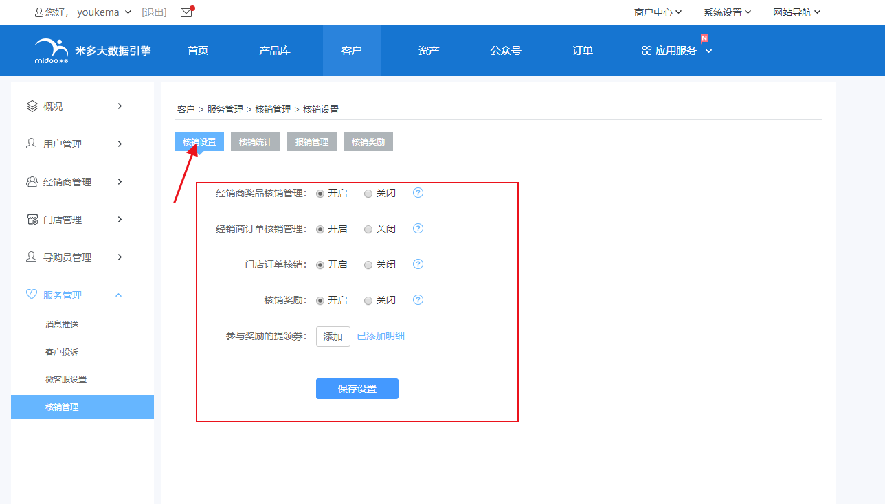
Task: Click the 服务管理 heart icon
Action: [x=32, y=295]
